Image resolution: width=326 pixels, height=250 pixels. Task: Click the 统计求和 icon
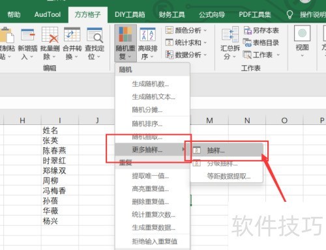coord(170,42)
